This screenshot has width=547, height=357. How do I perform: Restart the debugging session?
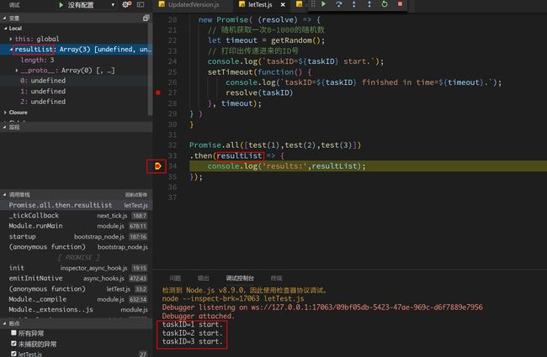click(385, 4)
